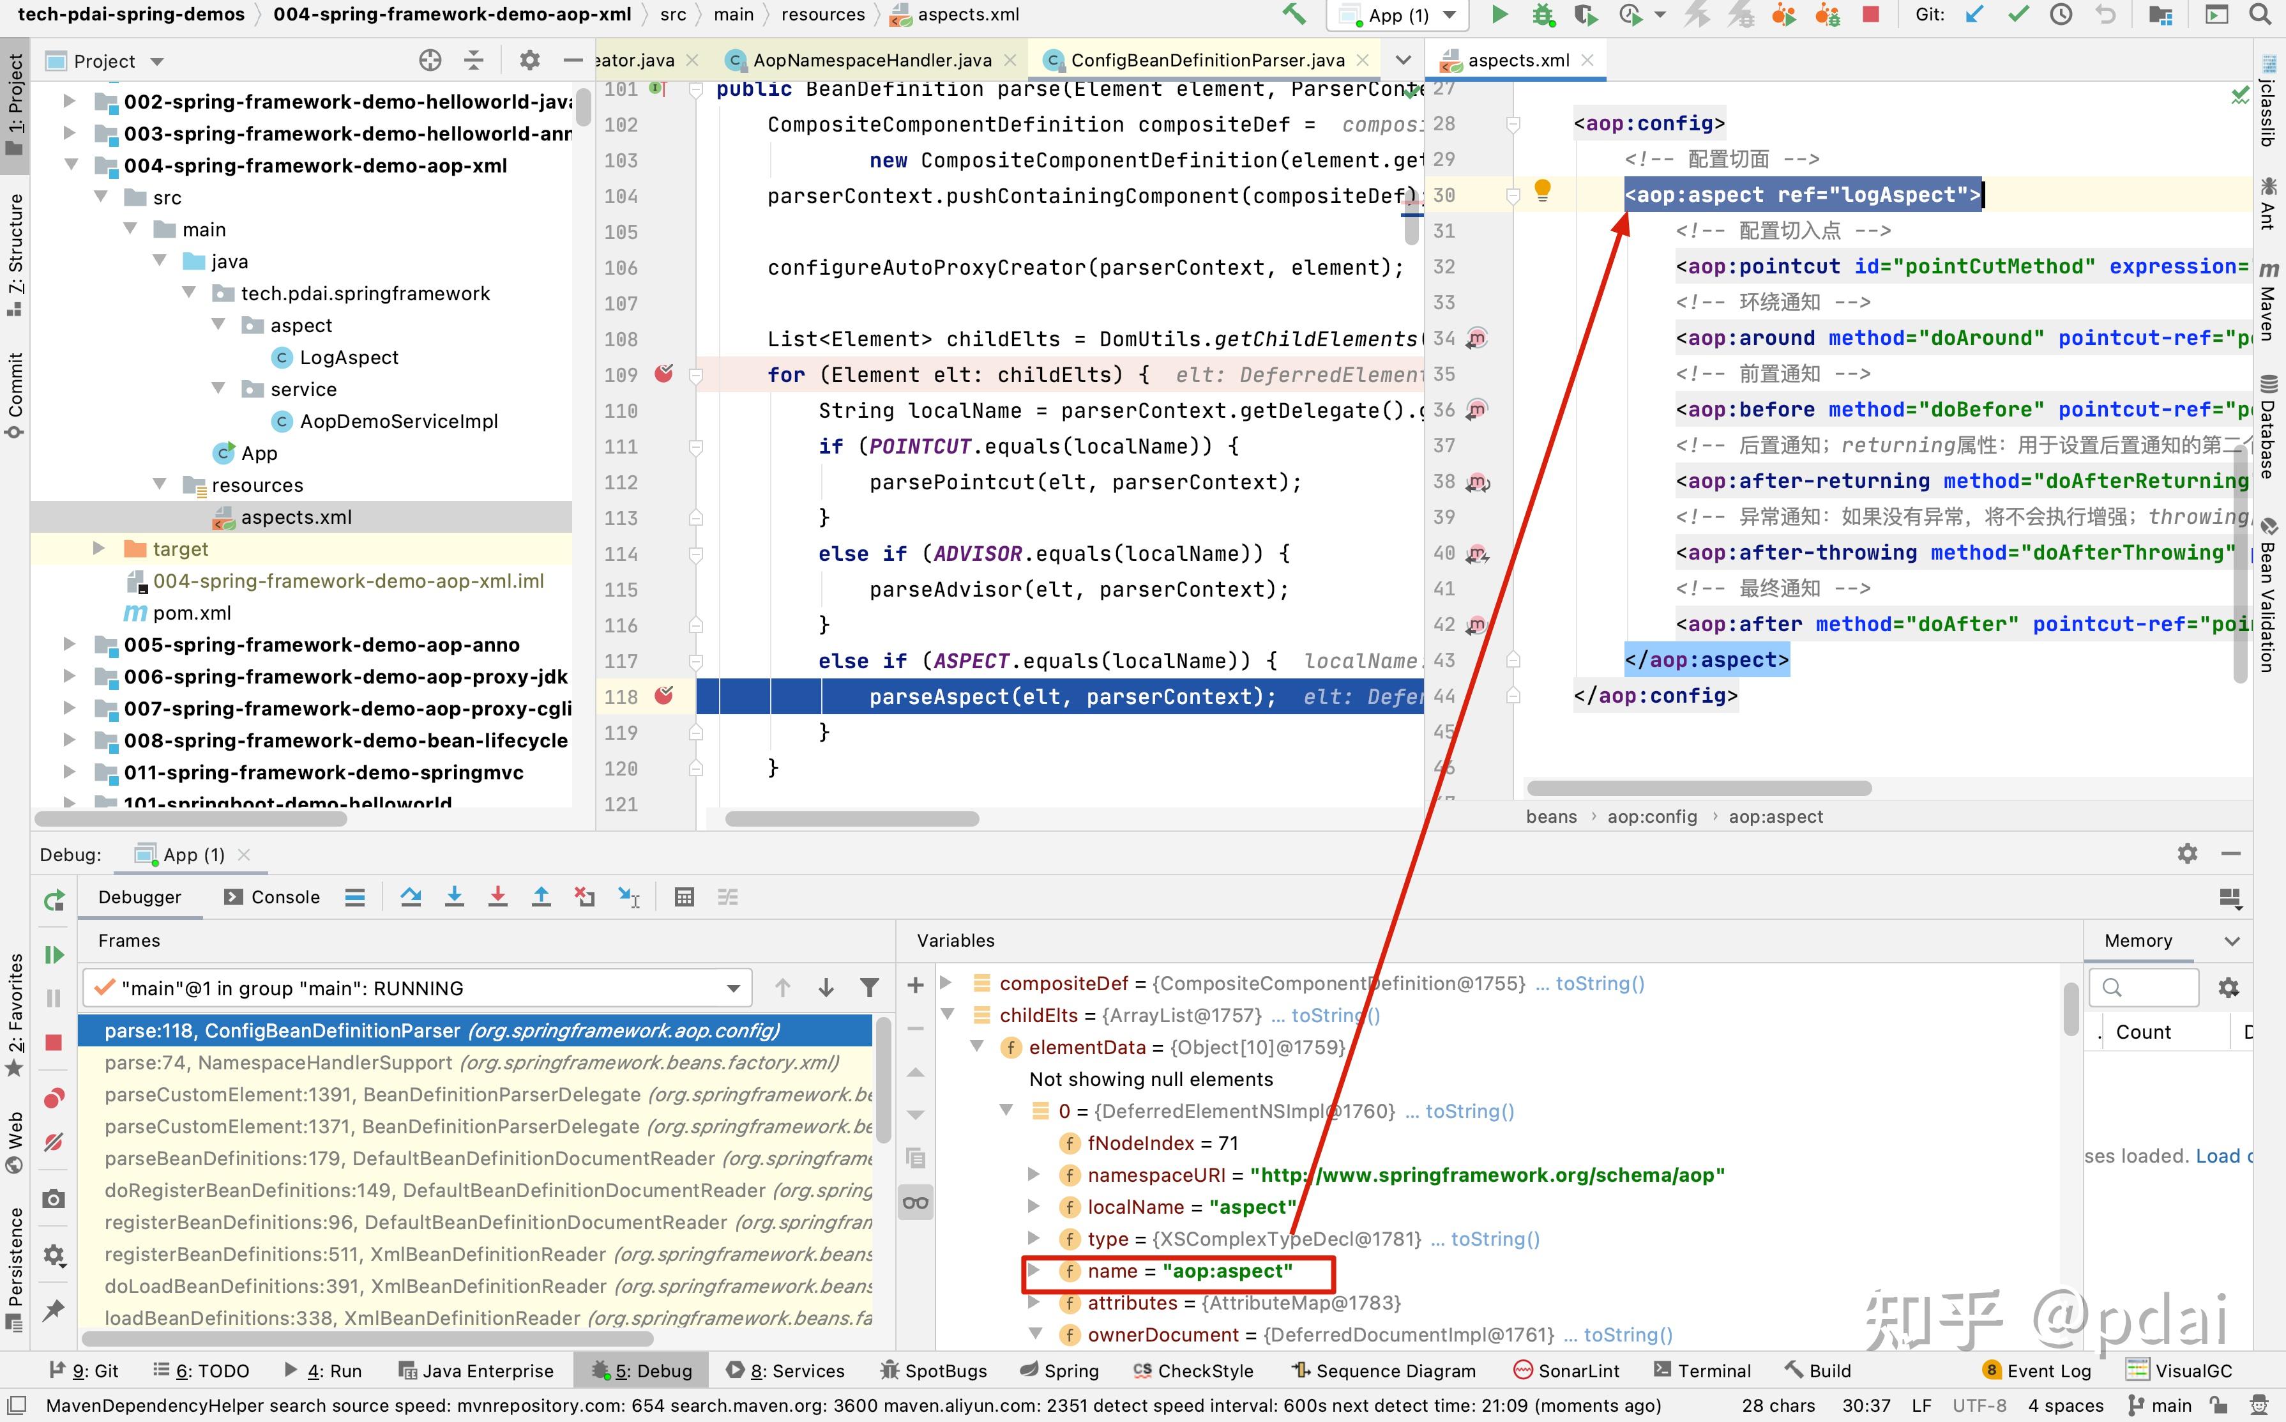Toggle breakpoint on line 109
This screenshot has width=2286, height=1422.
[663, 374]
